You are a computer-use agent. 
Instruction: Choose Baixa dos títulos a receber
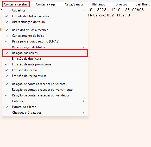pos(45,30)
